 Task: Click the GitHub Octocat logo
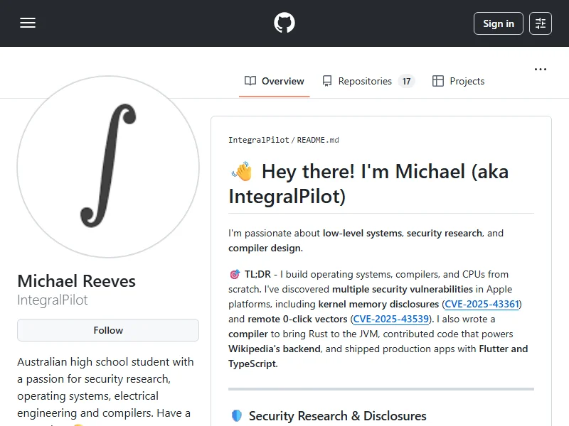coord(284,23)
